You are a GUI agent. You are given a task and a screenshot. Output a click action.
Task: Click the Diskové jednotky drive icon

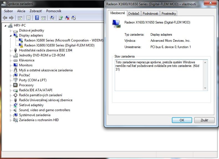[x=15, y=31]
